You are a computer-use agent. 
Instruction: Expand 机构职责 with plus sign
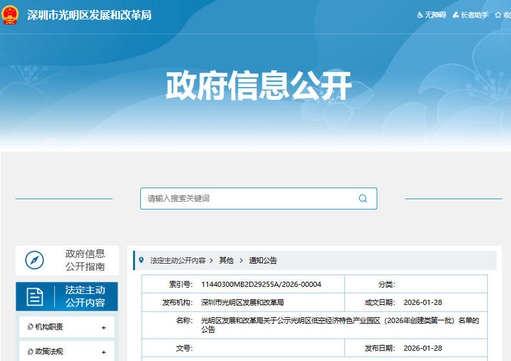point(103,327)
